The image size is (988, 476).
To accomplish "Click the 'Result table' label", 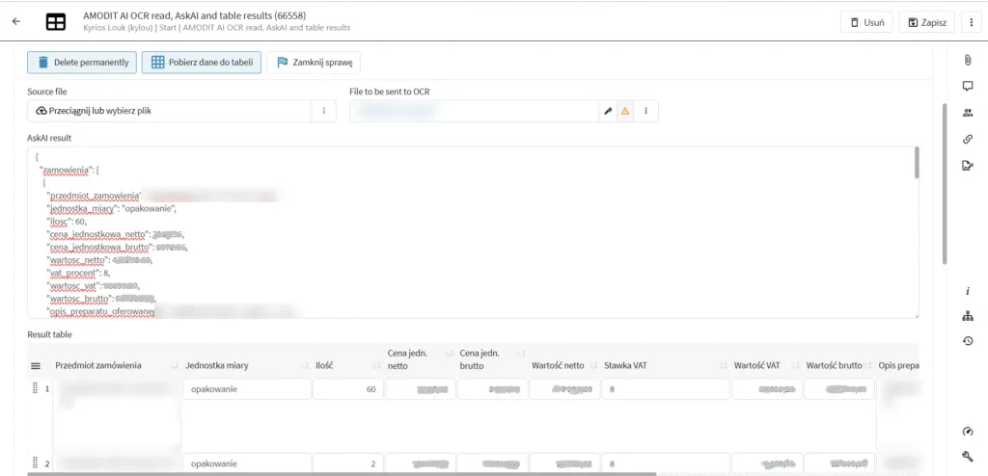I will 49,334.
